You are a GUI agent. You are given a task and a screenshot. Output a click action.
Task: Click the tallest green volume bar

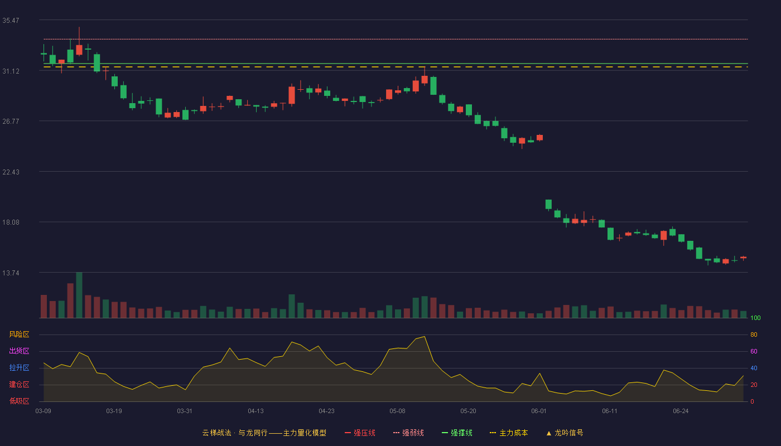tap(79, 295)
